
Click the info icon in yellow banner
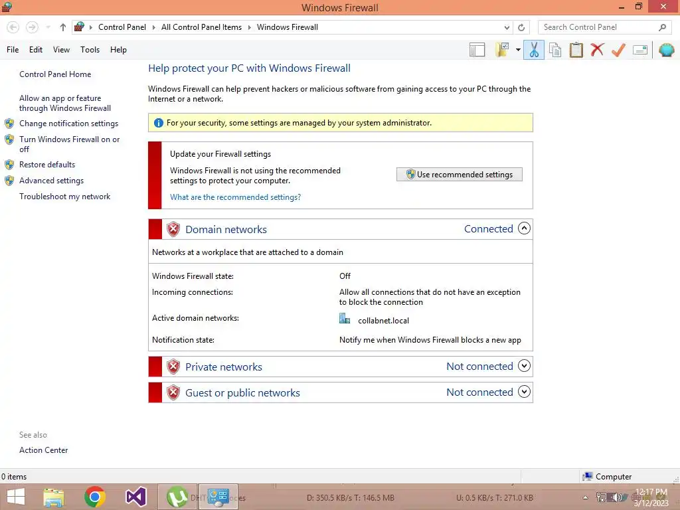(159, 123)
